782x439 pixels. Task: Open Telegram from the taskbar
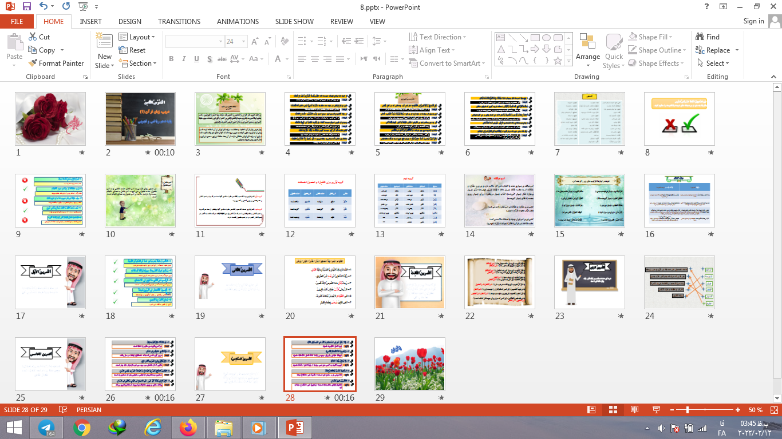click(47, 428)
